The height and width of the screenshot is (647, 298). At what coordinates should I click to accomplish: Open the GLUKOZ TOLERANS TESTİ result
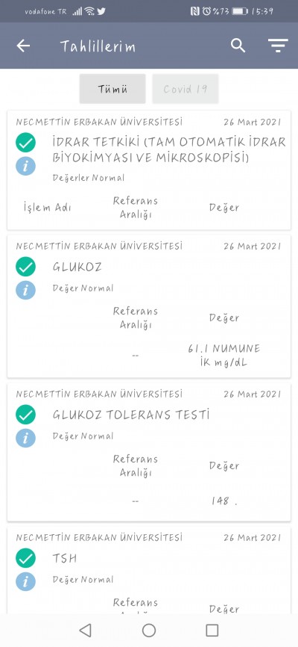[x=131, y=415]
